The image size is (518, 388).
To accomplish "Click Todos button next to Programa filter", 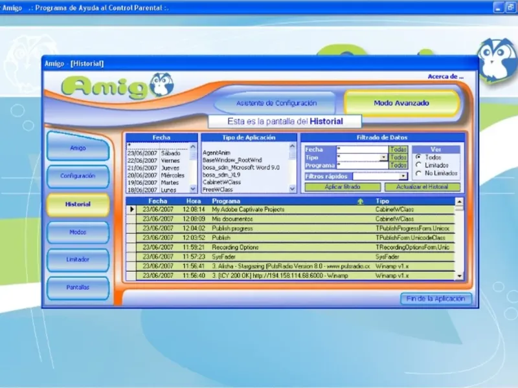I will point(398,166).
